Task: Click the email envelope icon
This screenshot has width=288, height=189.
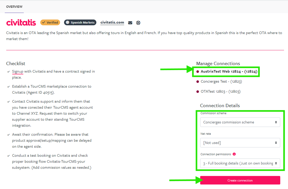Action: (x=130, y=23)
